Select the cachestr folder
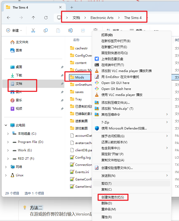 tap(79, 48)
